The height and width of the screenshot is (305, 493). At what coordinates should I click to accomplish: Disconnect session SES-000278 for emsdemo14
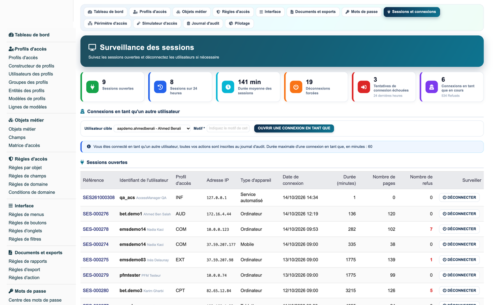click(459, 229)
